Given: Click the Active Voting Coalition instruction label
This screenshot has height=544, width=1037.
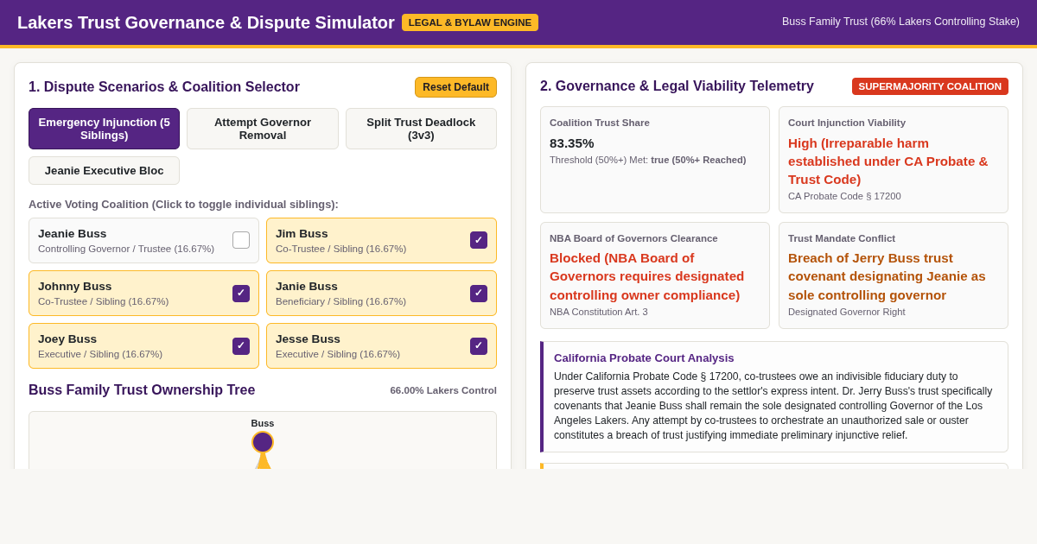Looking at the screenshot, I should [183, 205].
